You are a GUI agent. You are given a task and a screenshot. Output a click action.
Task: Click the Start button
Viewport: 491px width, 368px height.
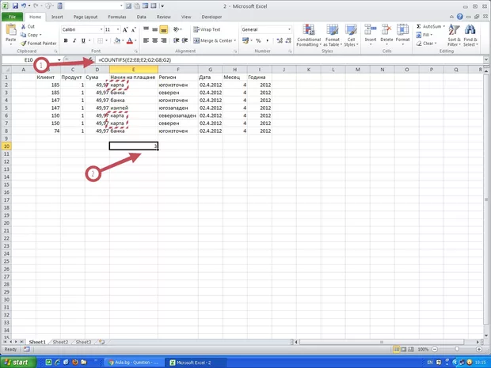[17, 362]
